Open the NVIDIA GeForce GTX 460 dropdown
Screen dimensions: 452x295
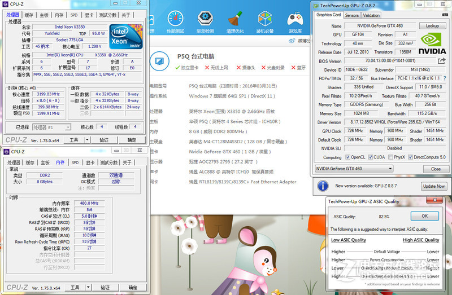click(354, 169)
